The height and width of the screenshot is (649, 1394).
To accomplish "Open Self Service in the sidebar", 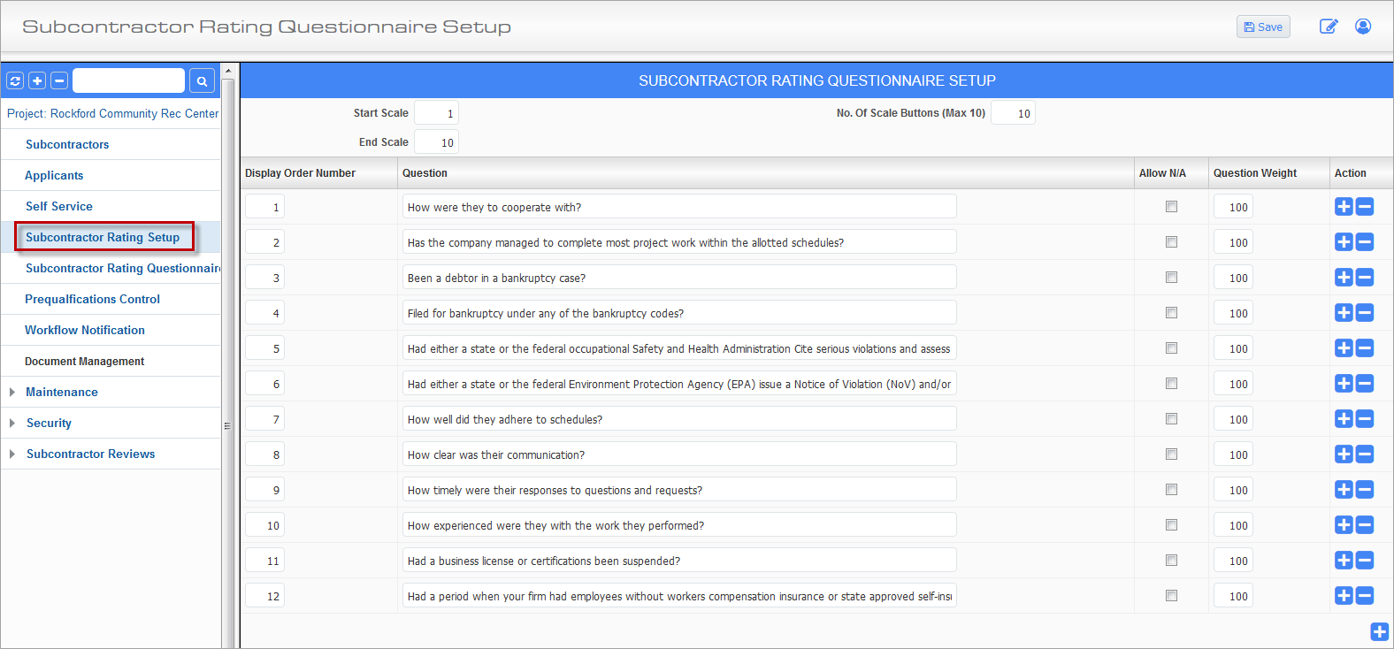I will tap(59, 206).
